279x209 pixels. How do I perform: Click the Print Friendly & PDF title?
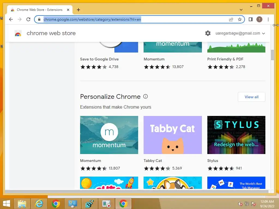click(x=225, y=59)
